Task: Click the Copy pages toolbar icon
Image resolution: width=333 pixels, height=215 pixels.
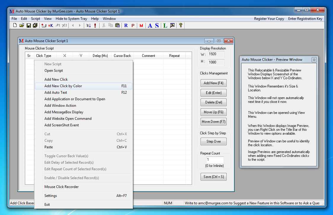Action: coord(111,25)
